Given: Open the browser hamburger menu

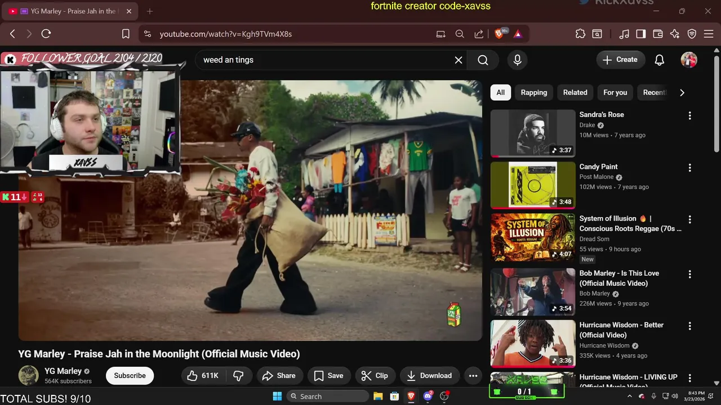Looking at the screenshot, I should tap(708, 34).
